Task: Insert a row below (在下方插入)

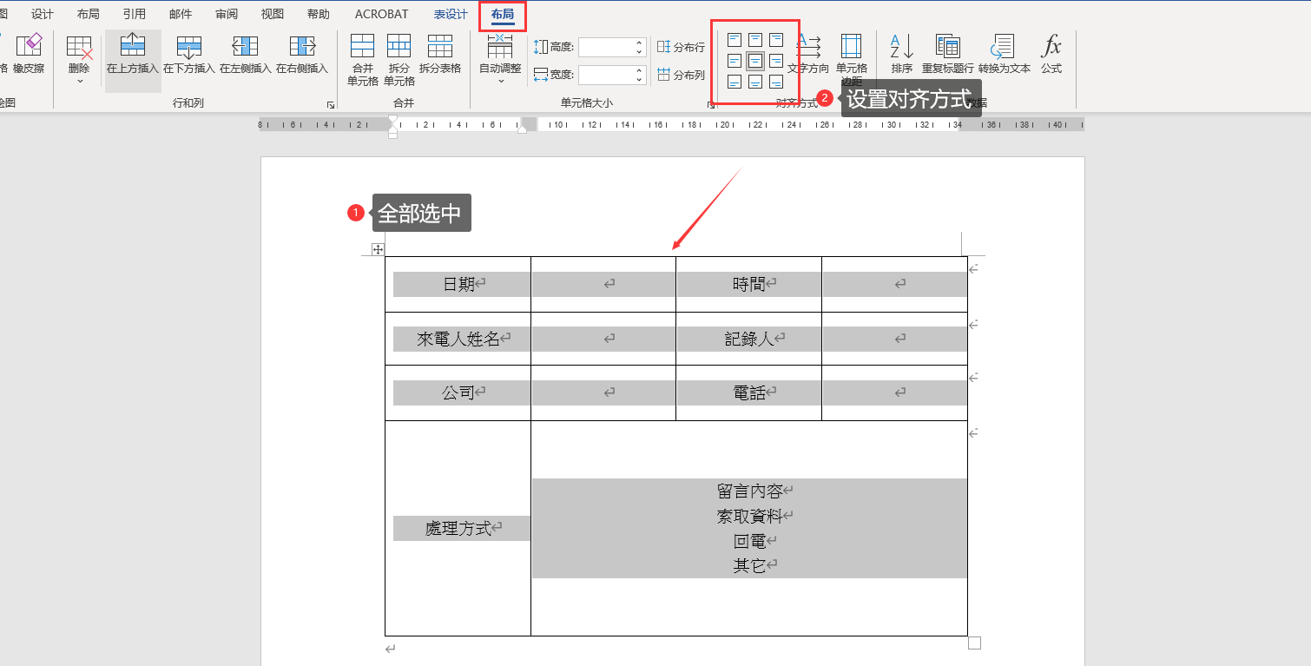Action: pyautogui.click(x=188, y=53)
